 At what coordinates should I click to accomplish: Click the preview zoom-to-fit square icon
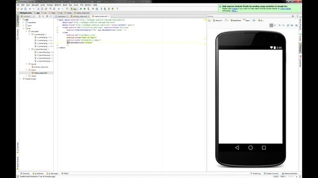click(x=271, y=25)
